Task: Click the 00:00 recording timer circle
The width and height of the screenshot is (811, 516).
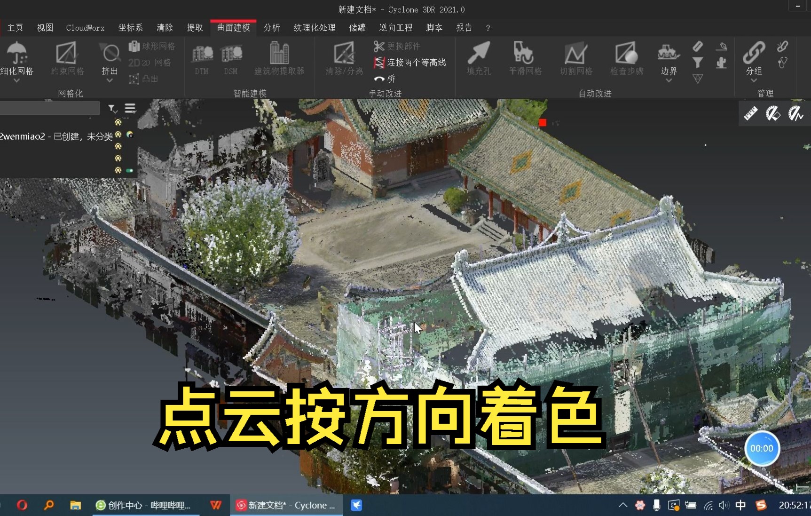Action: tap(762, 448)
